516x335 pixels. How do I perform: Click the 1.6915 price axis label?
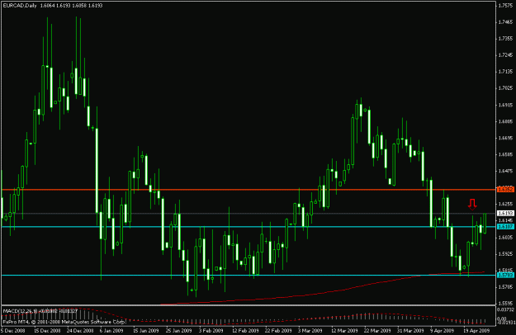506,105
